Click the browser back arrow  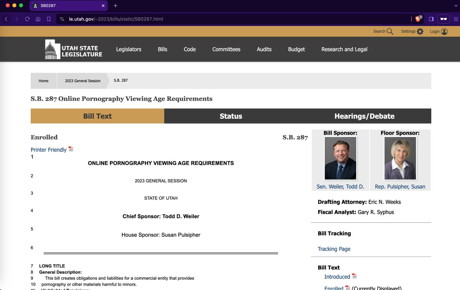[6, 19]
